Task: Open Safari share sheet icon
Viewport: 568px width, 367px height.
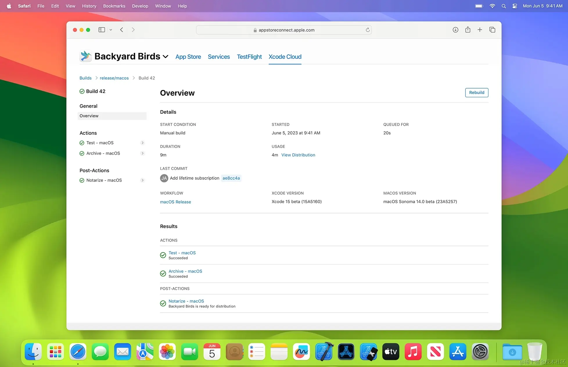Action: point(468,30)
